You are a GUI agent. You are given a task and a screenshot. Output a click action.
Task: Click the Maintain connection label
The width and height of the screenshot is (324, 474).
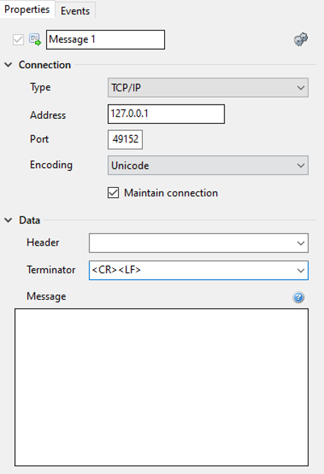click(171, 193)
